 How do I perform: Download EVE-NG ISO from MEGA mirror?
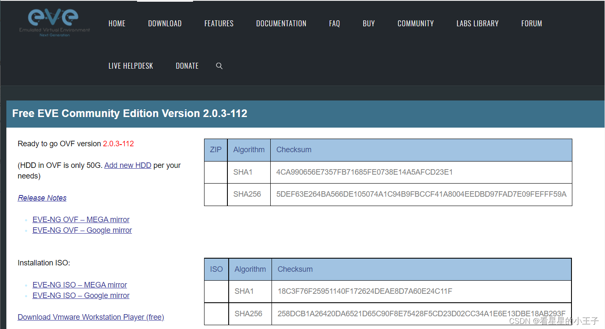(x=80, y=285)
